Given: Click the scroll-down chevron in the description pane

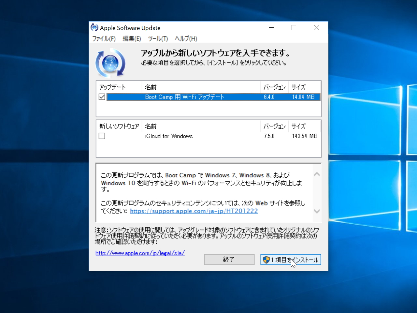Looking at the screenshot, I should (317, 211).
